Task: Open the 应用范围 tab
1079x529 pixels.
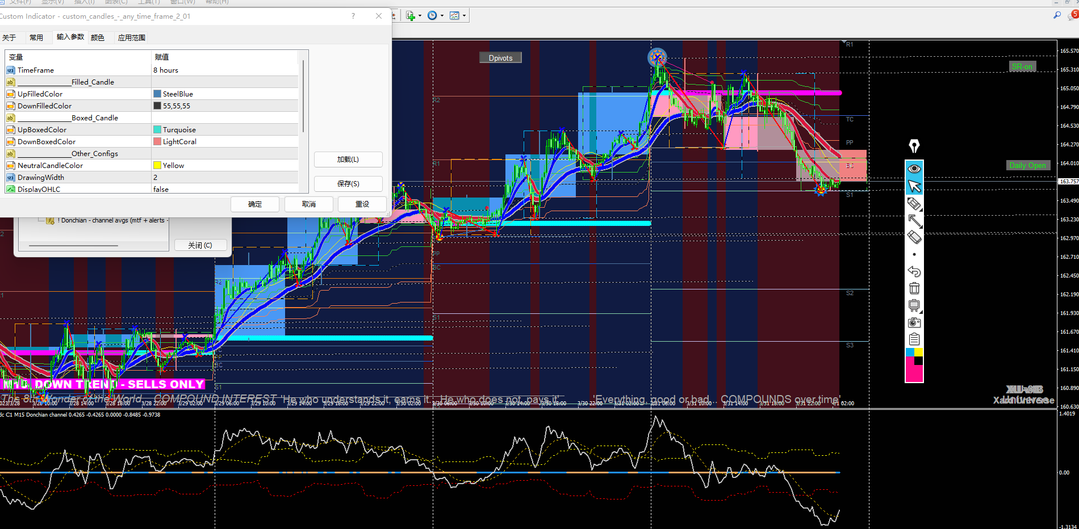Action: click(132, 37)
